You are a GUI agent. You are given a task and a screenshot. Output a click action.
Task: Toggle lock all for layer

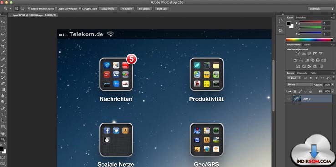click(311, 91)
